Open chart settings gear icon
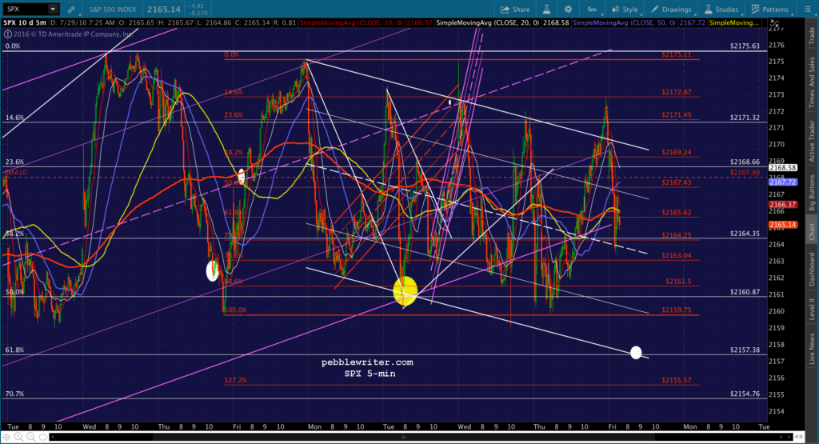The height and width of the screenshot is (444, 819). pyautogui.click(x=569, y=10)
